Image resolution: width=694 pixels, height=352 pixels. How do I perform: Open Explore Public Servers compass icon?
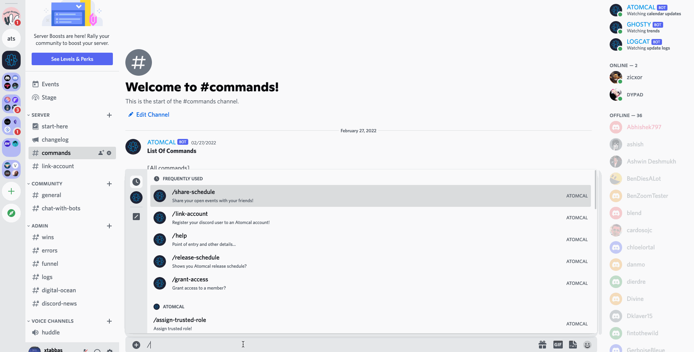(11, 213)
